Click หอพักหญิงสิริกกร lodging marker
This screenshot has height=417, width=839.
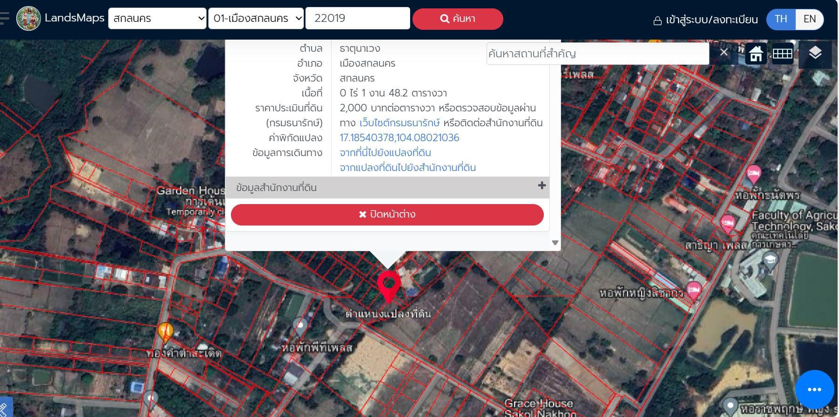point(694,291)
